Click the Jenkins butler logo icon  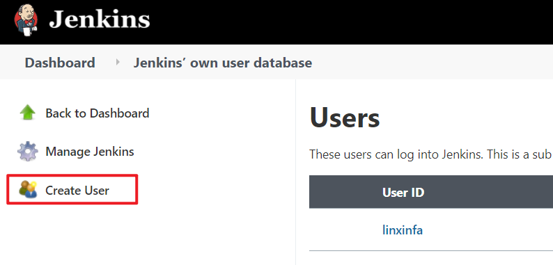coord(26,20)
